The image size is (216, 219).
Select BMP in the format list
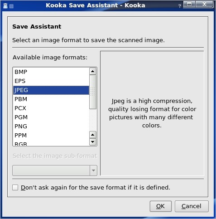pyautogui.click(x=51, y=72)
